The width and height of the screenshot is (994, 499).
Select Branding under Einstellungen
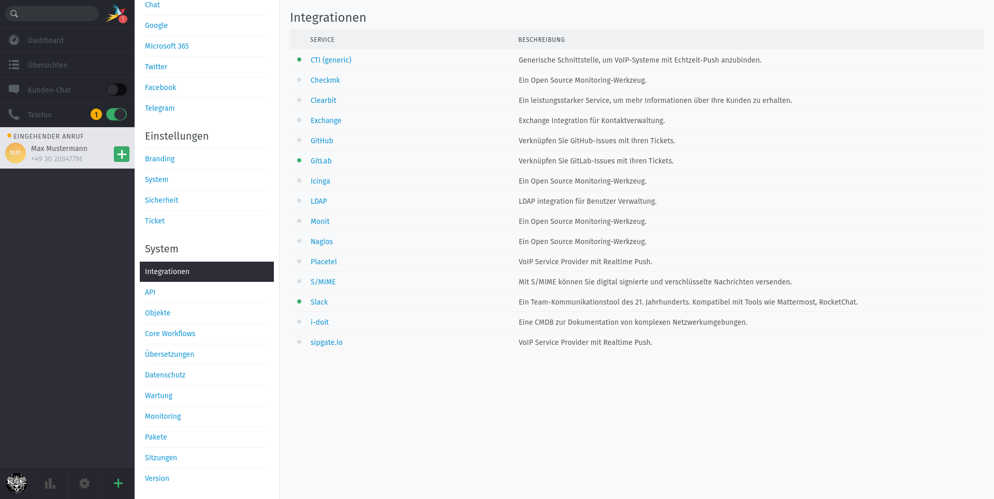click(x=159, y=159)
